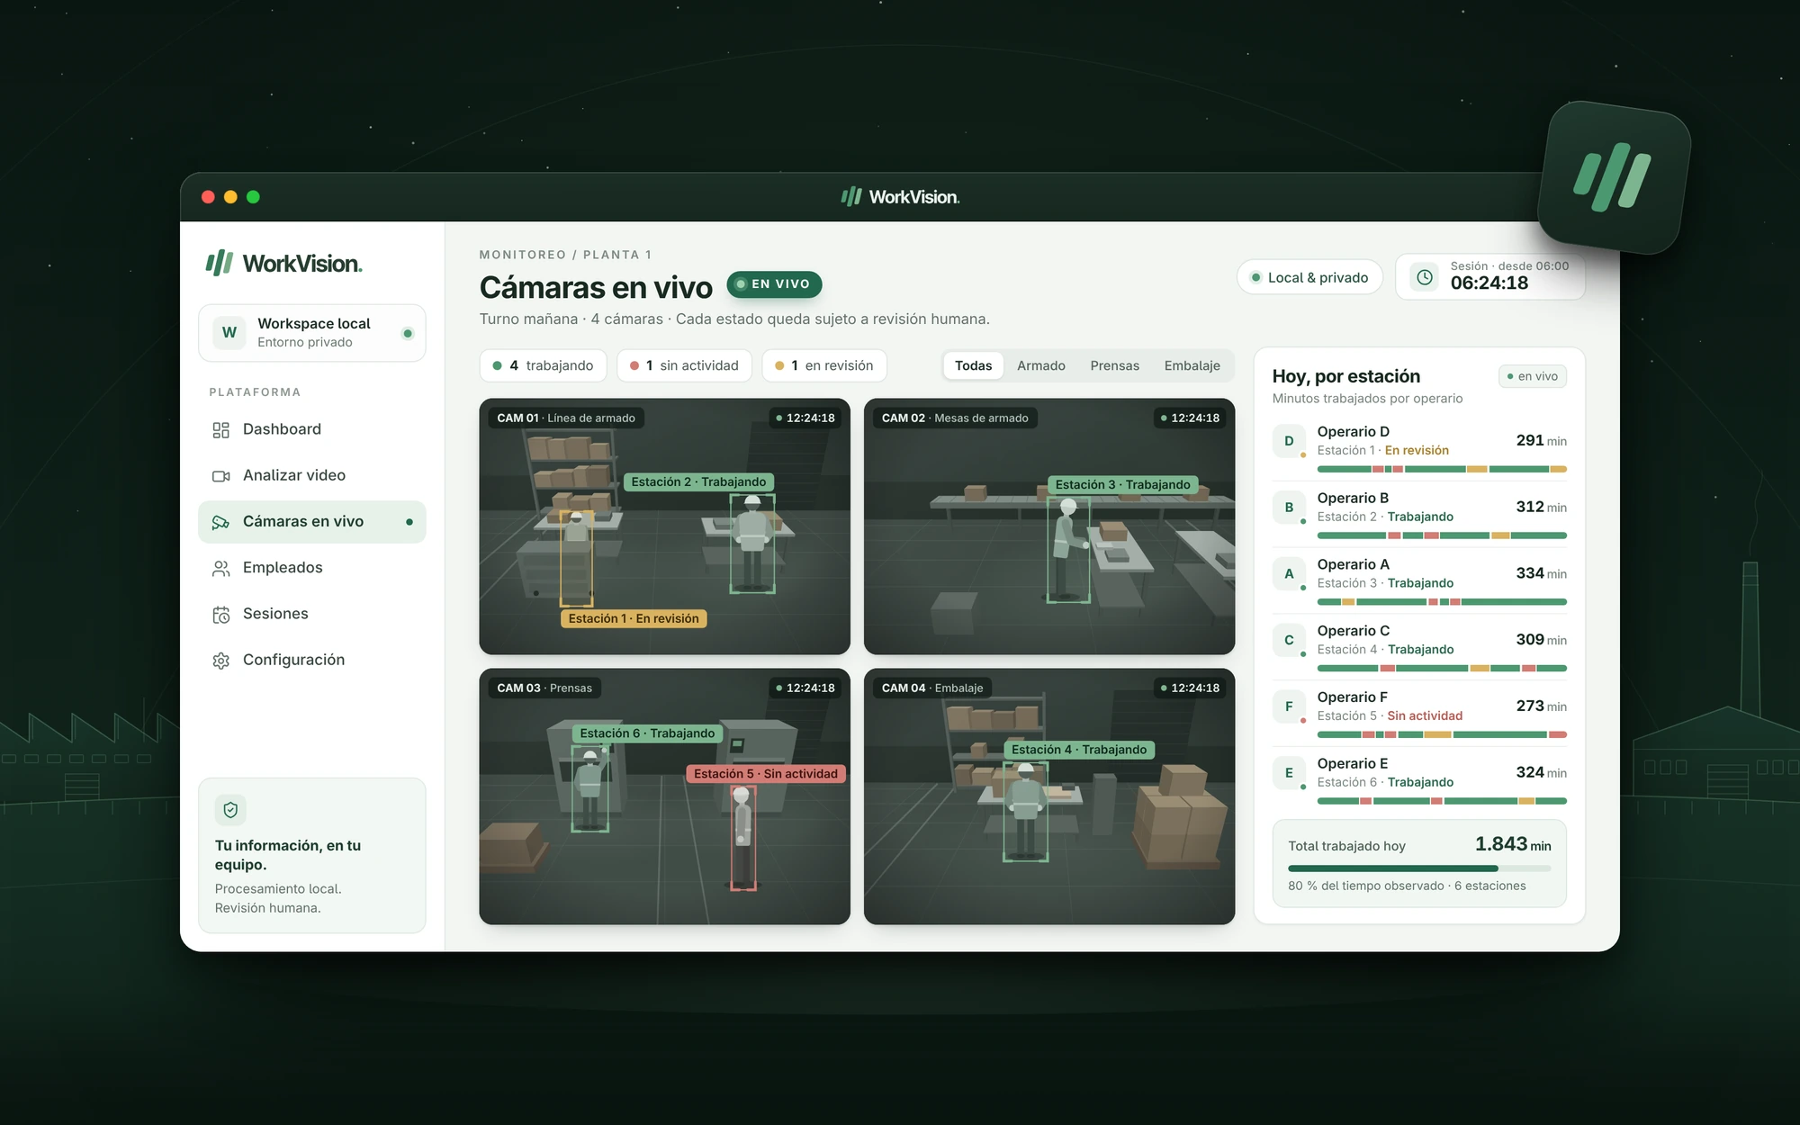The height and width of the screenshot is (1125, 1800).
Task: Click the Estación 2 · Trabajando label
Action: click(698, 482)
